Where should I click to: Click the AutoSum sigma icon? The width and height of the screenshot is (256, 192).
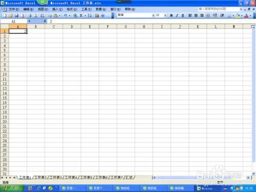81,15
